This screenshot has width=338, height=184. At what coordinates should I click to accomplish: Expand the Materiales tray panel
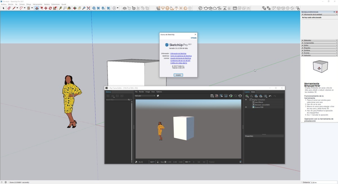[319, 40]
